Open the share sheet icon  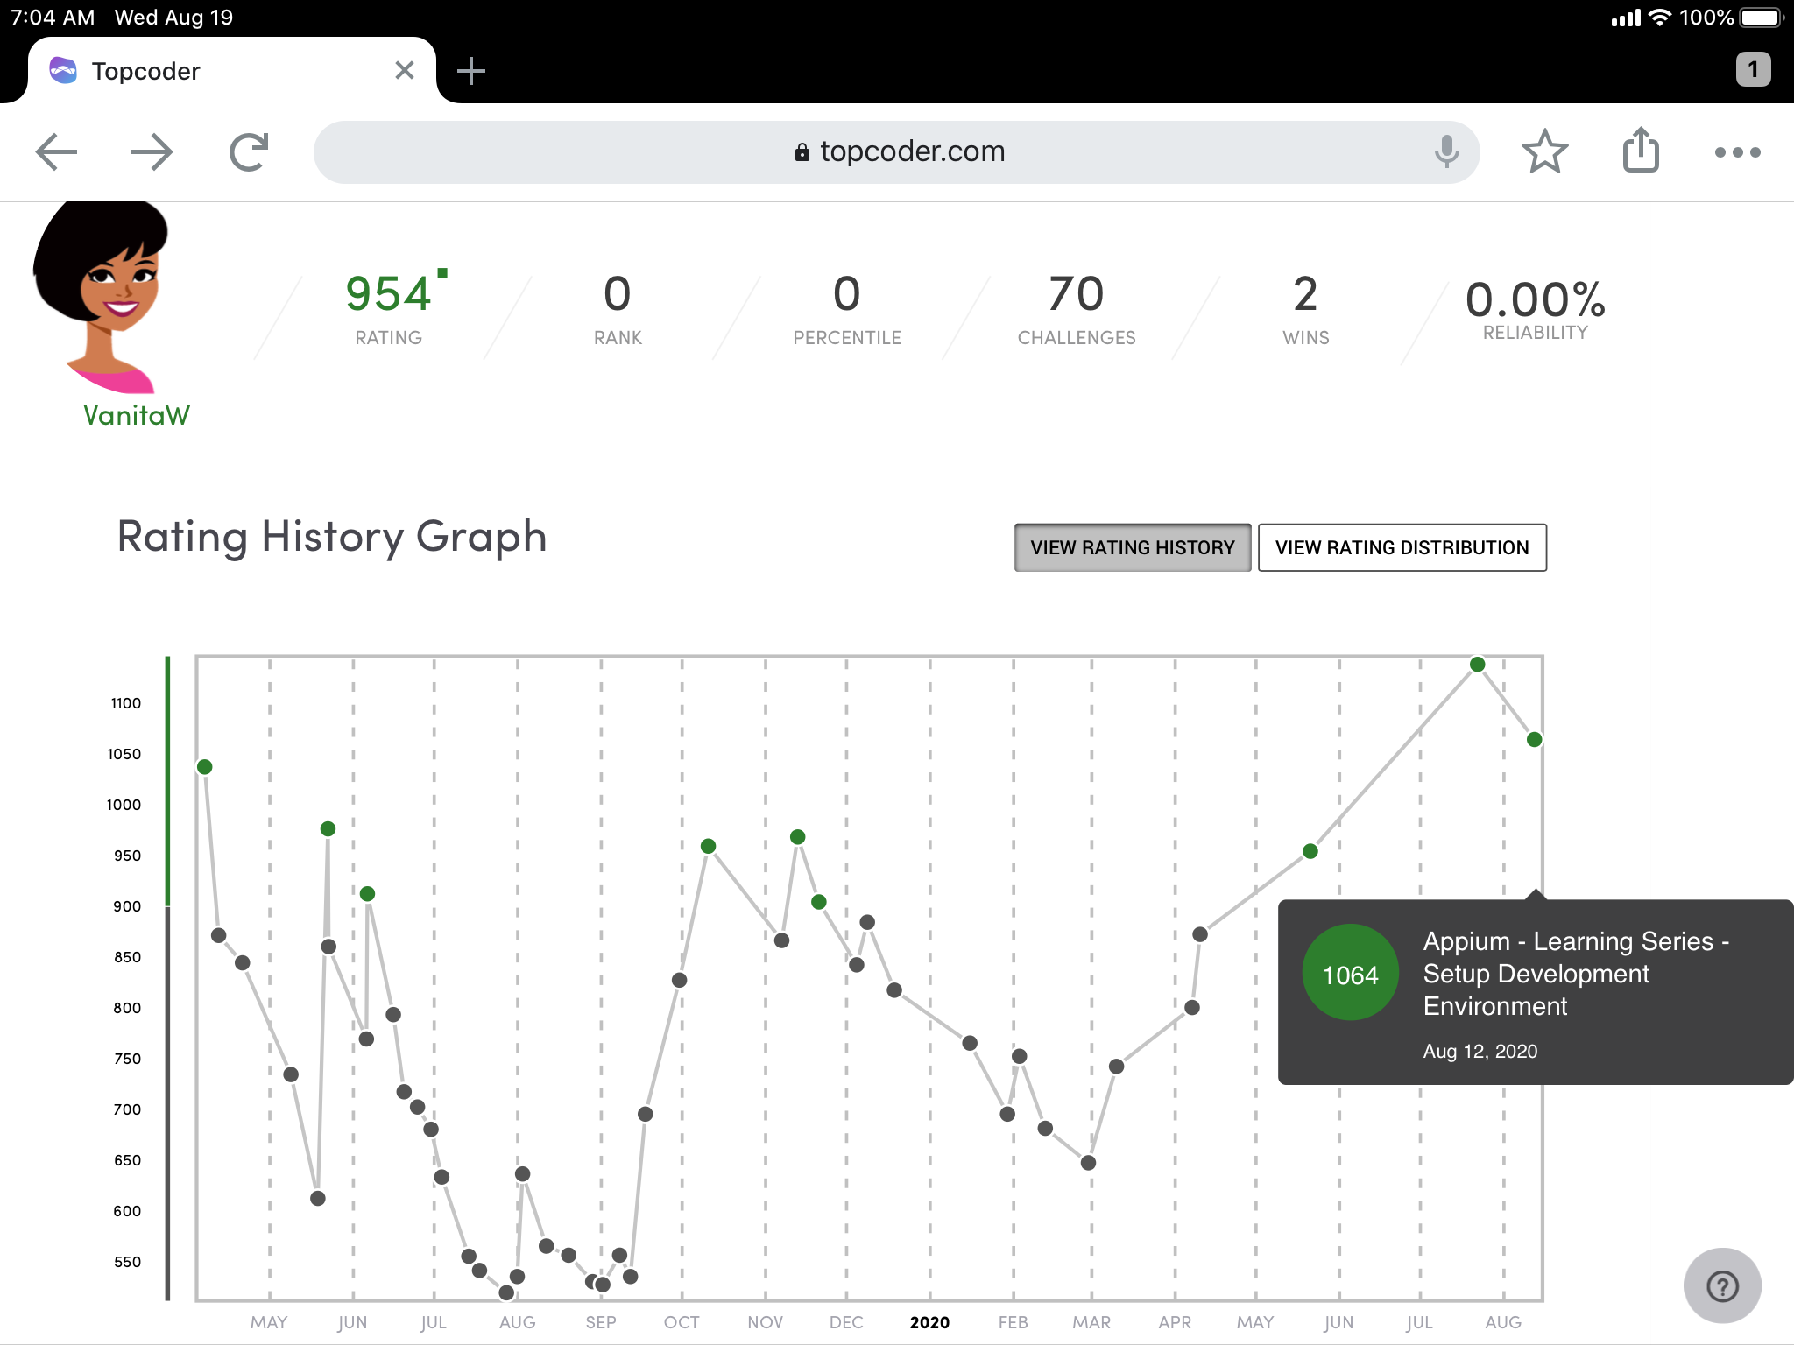tap(1641, 150)
